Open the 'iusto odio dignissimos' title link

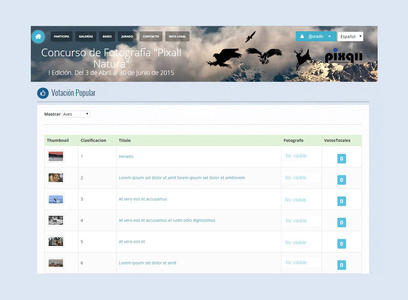pos(167,220)
